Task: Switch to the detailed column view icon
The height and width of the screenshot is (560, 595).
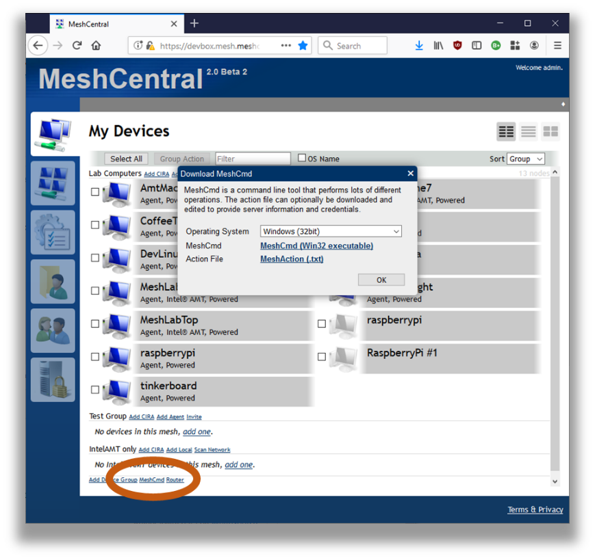Action: [506, 131]
